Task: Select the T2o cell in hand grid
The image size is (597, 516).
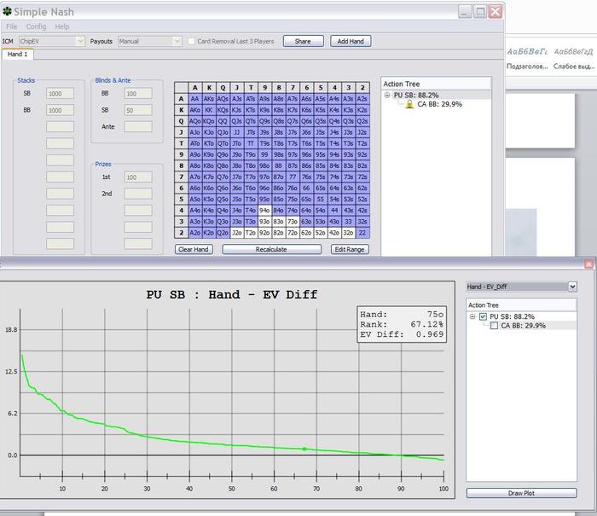Action: pos(251,232)
